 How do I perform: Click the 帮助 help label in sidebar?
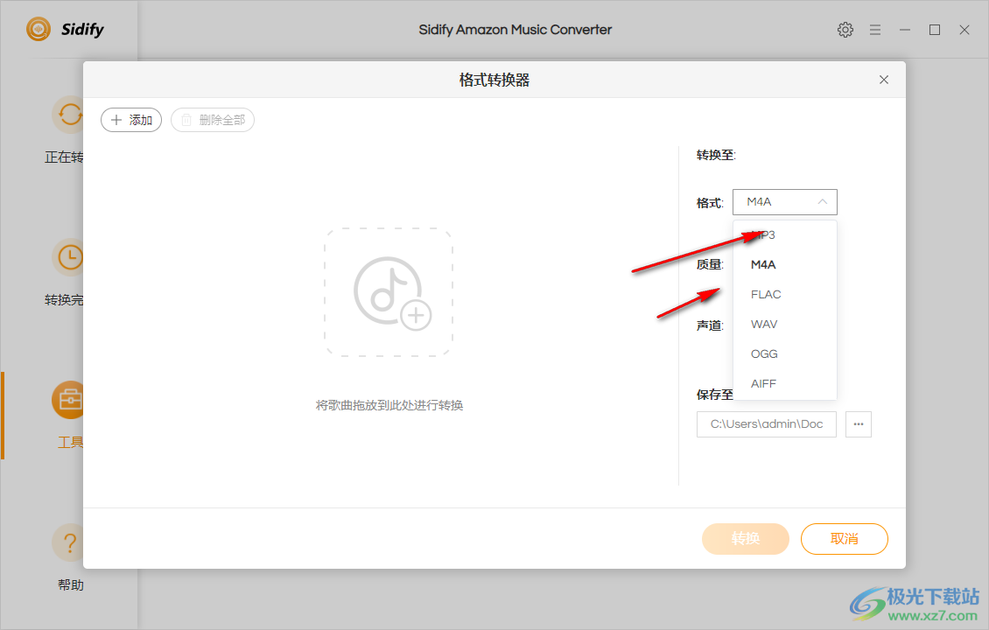click(x=71, y=584)
